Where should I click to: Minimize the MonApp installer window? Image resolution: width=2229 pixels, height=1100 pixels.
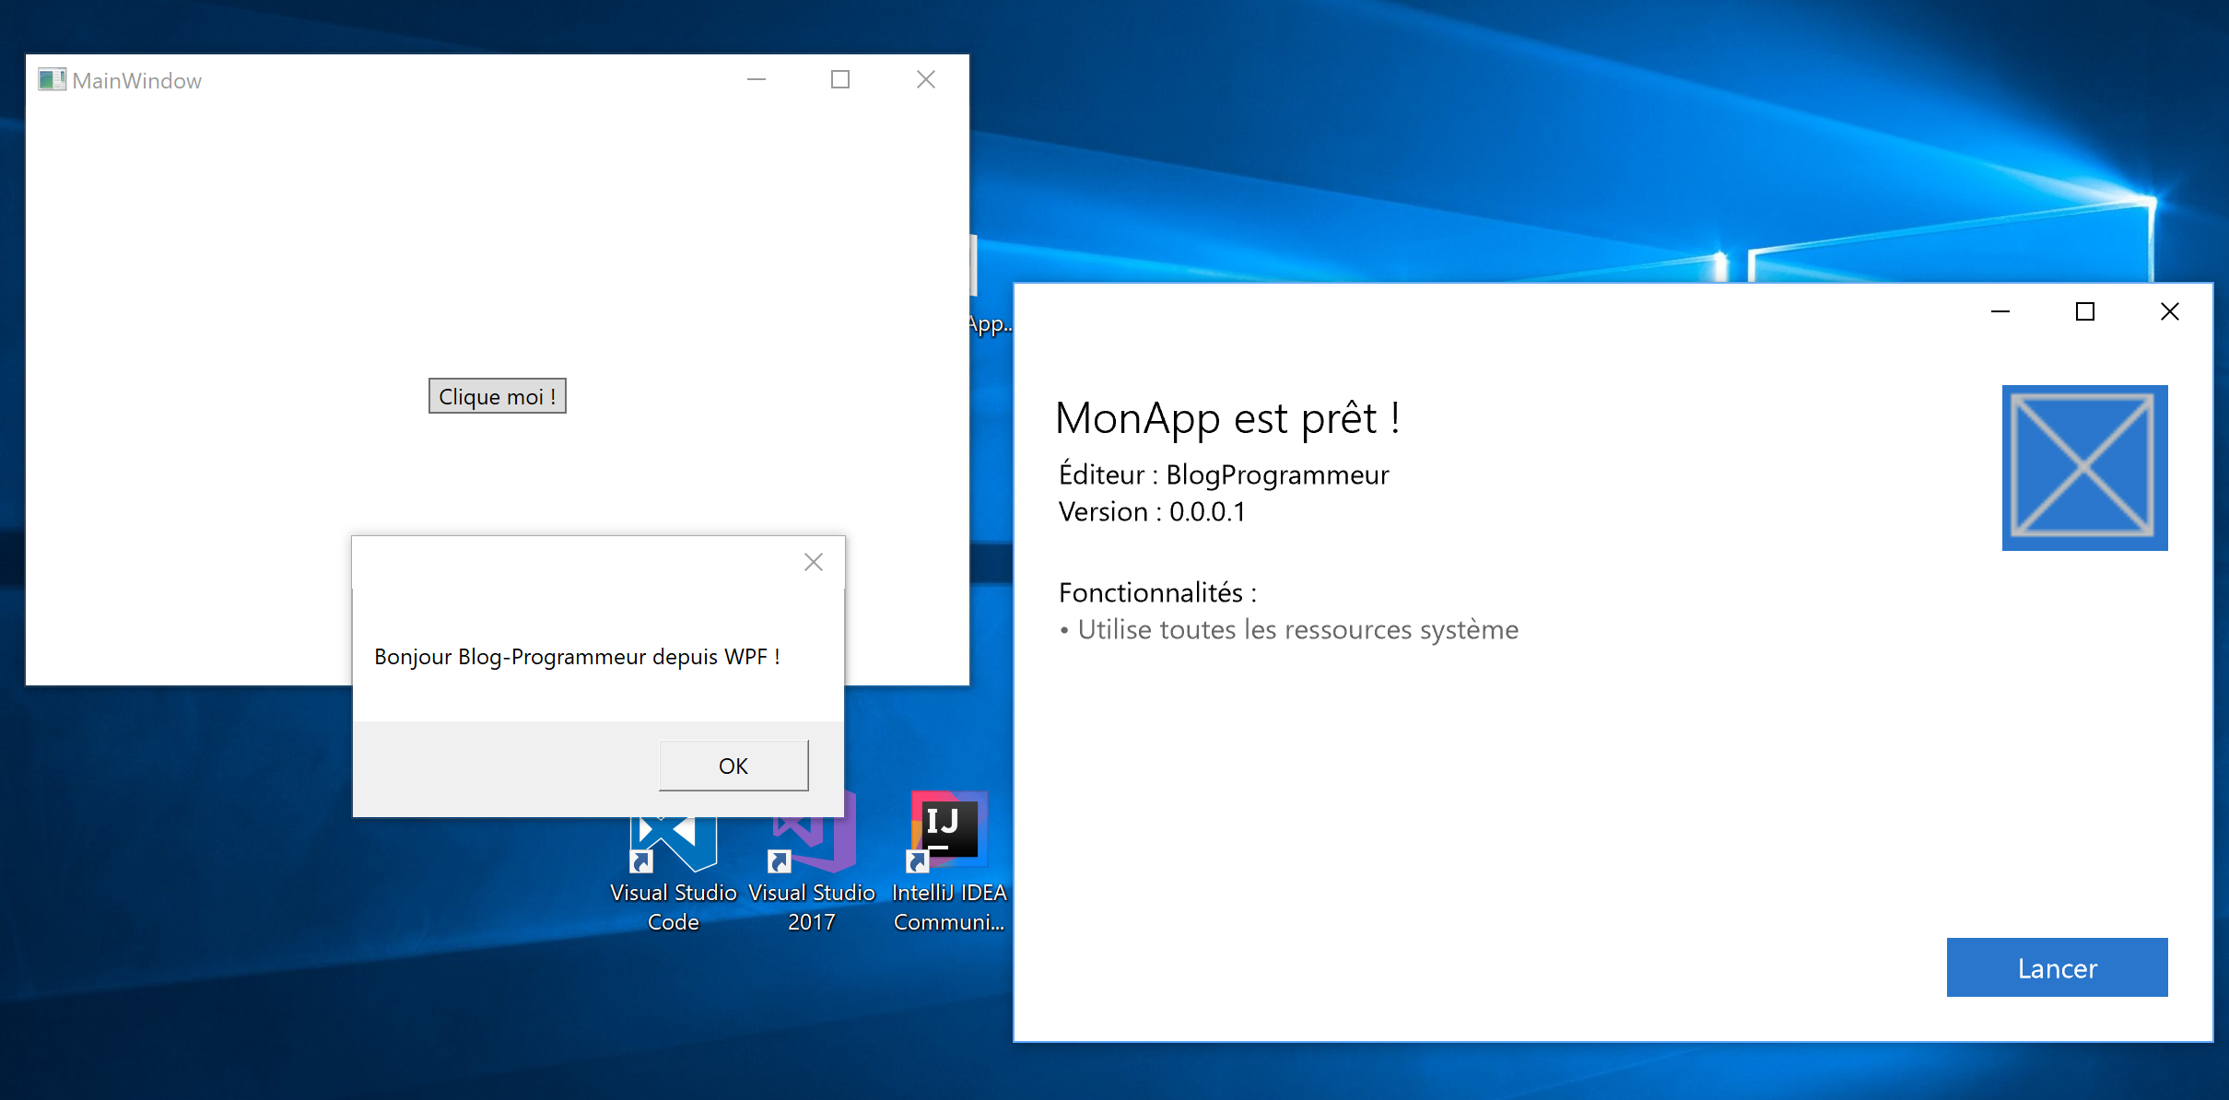2000,312
